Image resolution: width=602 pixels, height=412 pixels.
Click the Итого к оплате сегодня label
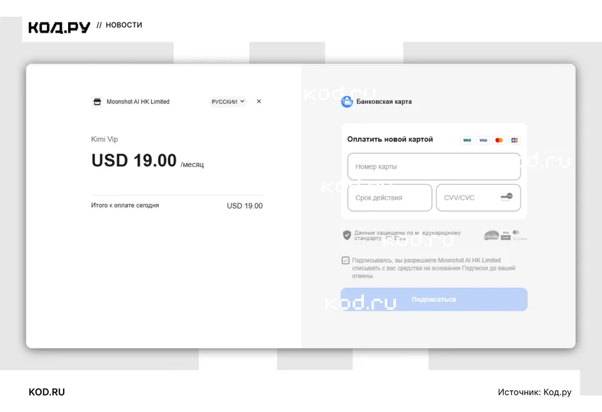(125, 205)
